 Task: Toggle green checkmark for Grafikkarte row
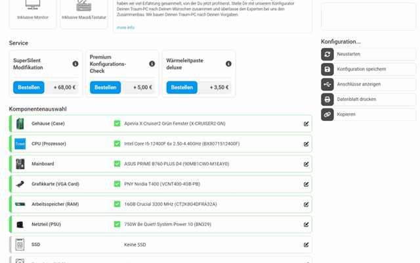[x=117, y=184]
